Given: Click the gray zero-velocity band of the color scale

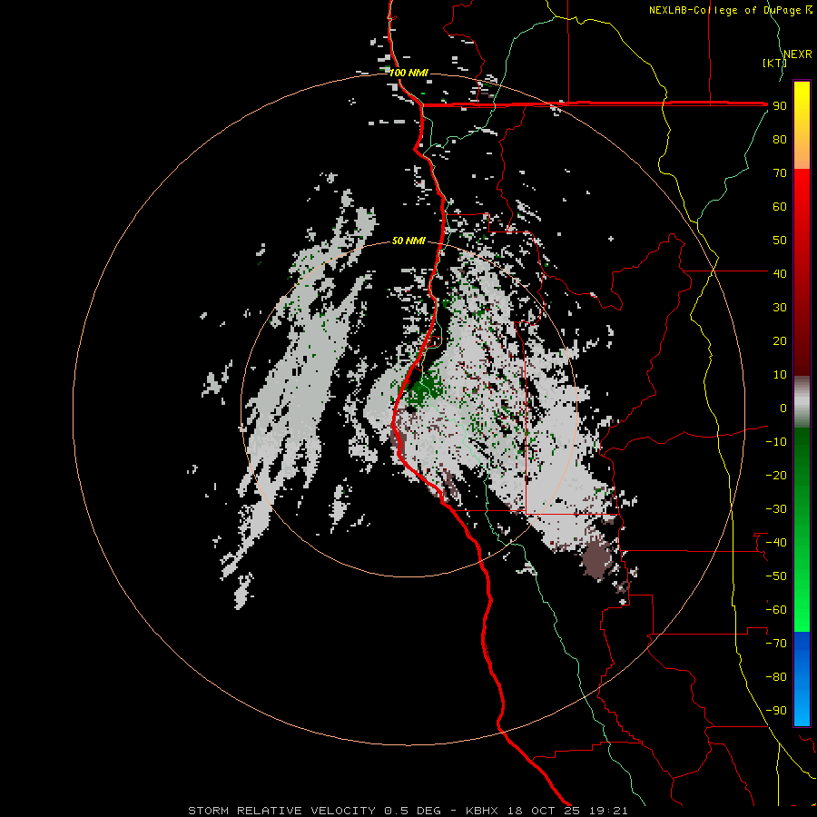Looking at the screenshot, I should (x=802, y=402).
